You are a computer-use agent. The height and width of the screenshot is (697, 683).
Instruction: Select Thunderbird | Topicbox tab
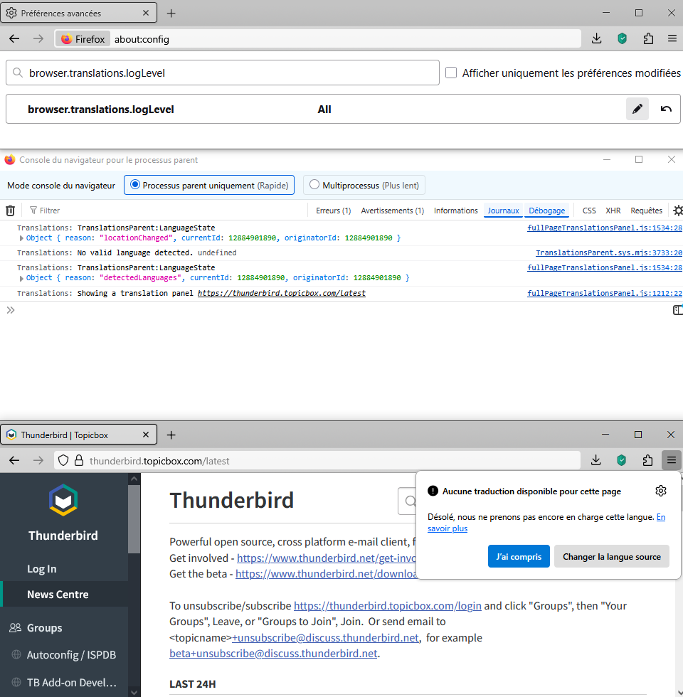point(79,435)
